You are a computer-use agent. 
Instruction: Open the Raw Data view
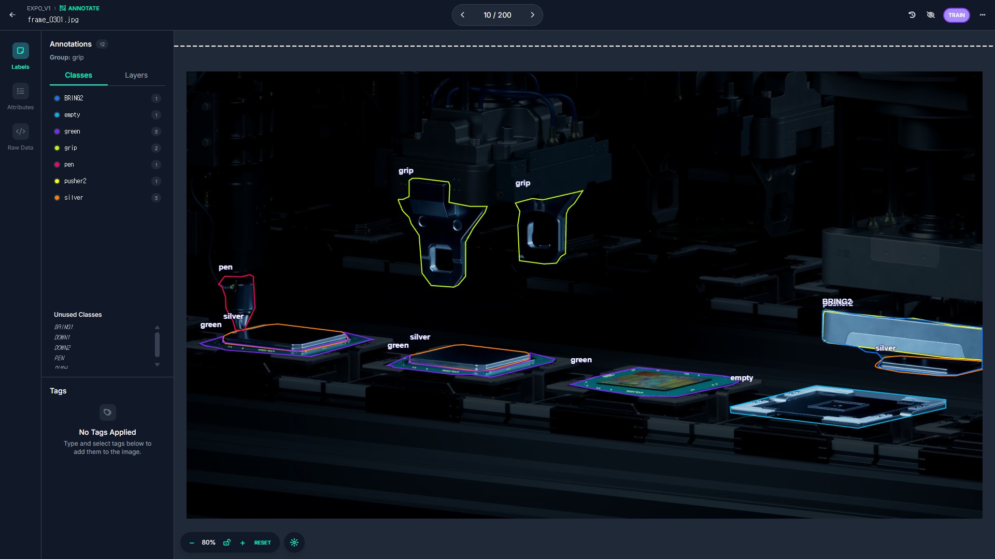(20, 131)
